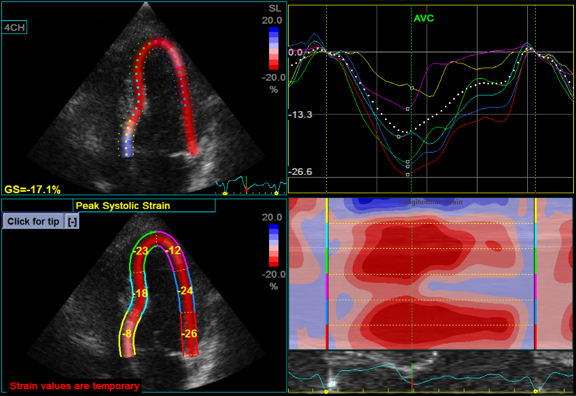Click the -18 mid septal segment value
Viewport: 576px width, 396px height.
click(x=140, y=294)
